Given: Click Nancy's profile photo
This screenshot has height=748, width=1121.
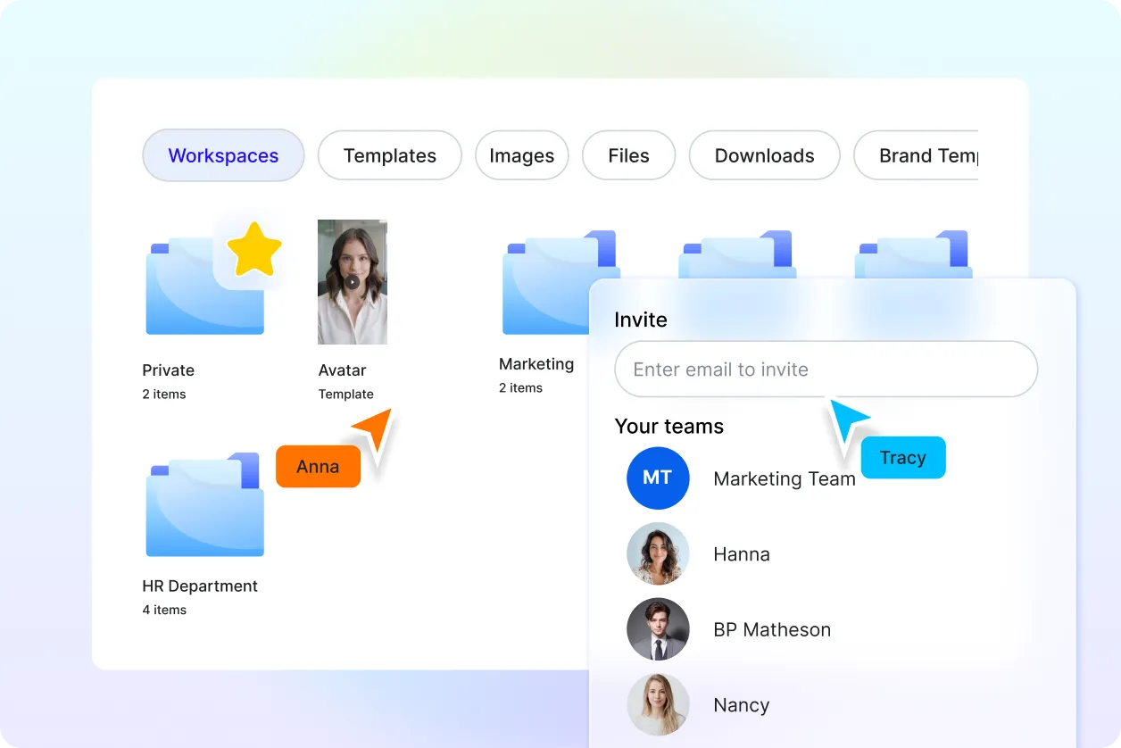Looking at the screenshot, I should (x=658, y=704).
